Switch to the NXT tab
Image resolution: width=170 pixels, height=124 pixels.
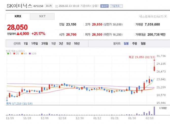click(x=42, y=17)
